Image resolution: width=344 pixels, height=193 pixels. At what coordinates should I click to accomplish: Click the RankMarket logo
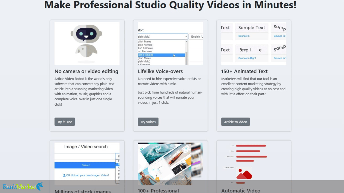[23, 186]
